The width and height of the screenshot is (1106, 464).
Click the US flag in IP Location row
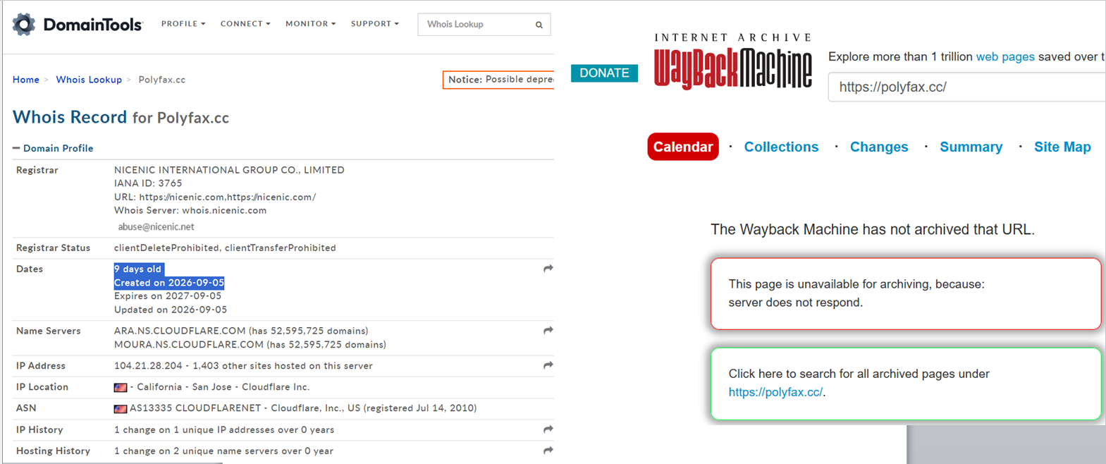tap(121, 387)
